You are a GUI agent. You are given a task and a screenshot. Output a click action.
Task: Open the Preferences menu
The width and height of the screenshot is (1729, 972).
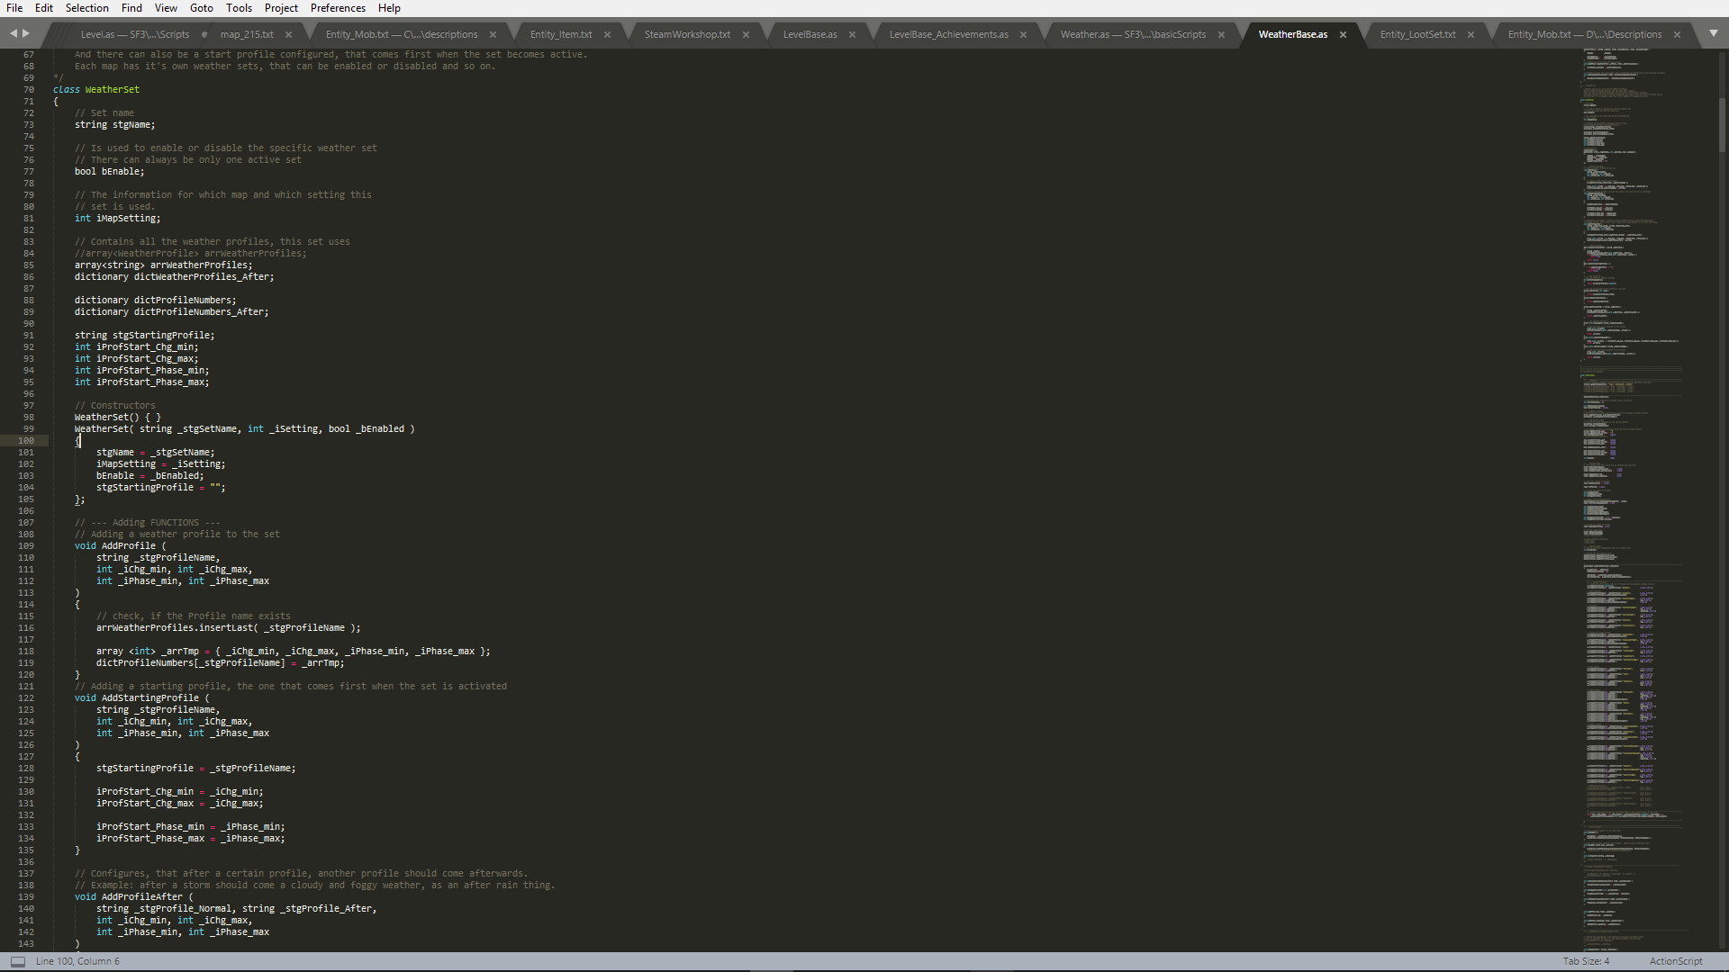(x=337, y=8)
